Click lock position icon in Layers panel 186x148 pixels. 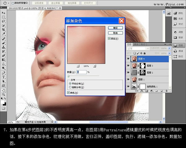pos(141,53)
